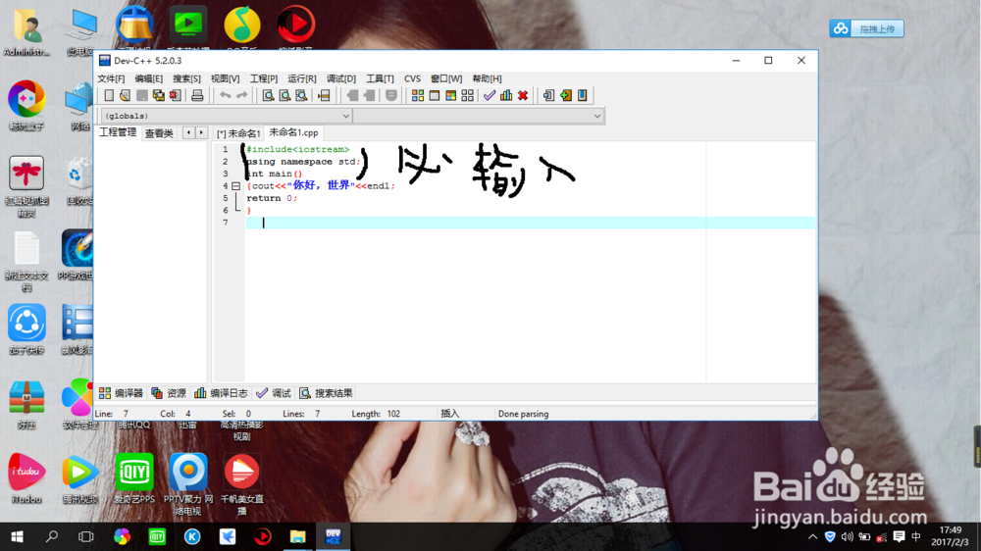Click the Redo arrow icon
Screen dimensions: 981x551
241,96
